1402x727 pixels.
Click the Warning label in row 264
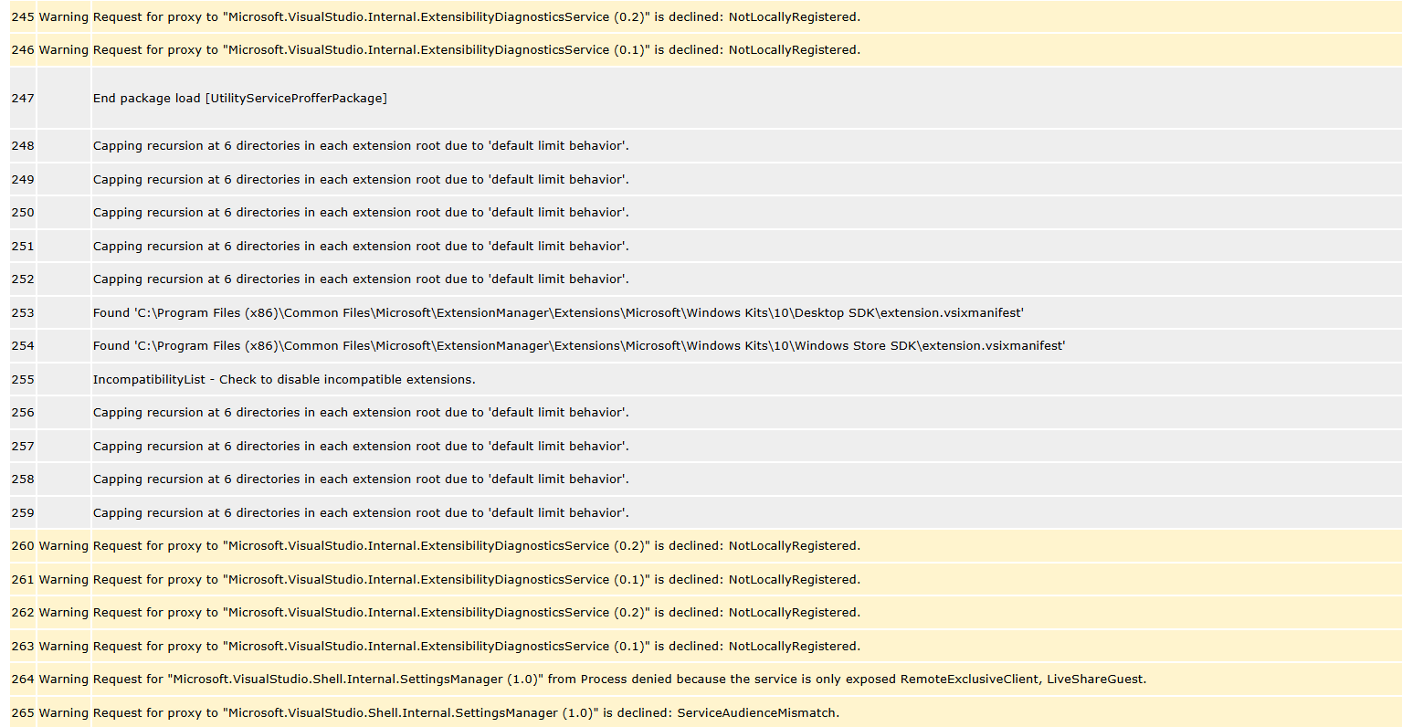64,680
